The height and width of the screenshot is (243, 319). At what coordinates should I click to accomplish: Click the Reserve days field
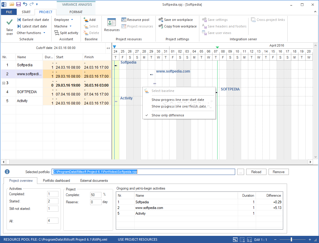click(x=95, y=202)
